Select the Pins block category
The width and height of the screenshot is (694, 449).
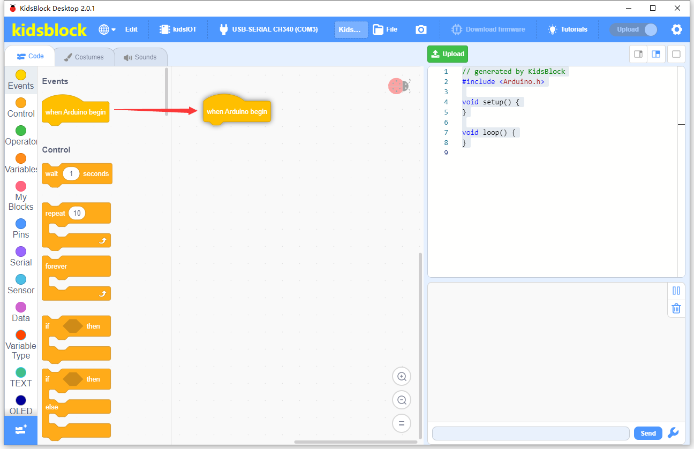(x=21, y=229)
